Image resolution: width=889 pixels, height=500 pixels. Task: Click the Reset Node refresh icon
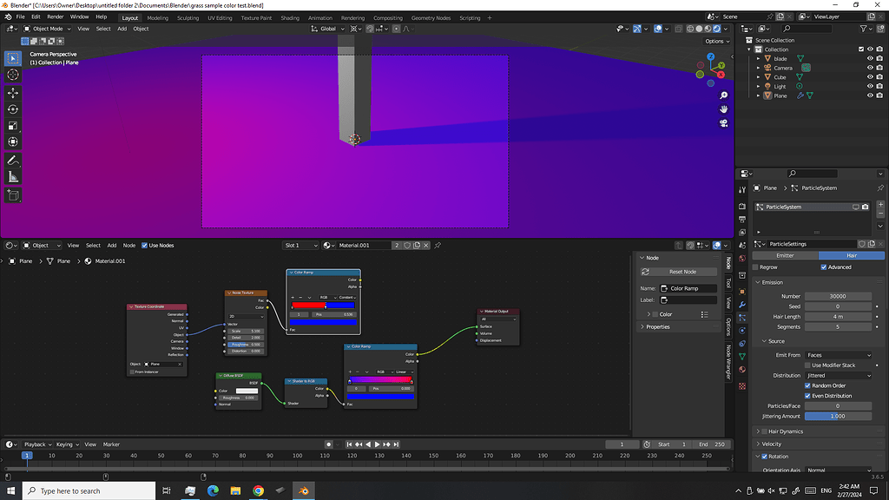(x=645, y=272)
